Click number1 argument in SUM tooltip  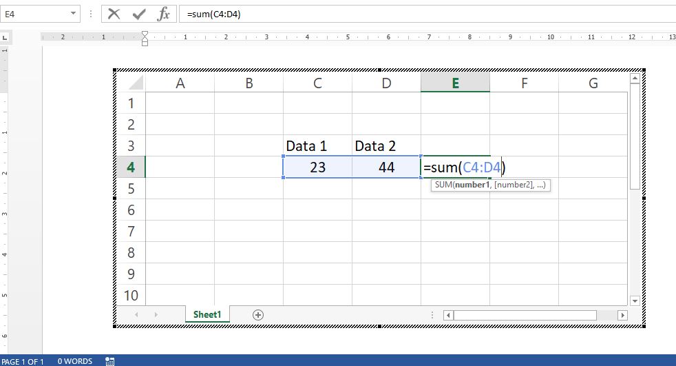tap(472, 185)
